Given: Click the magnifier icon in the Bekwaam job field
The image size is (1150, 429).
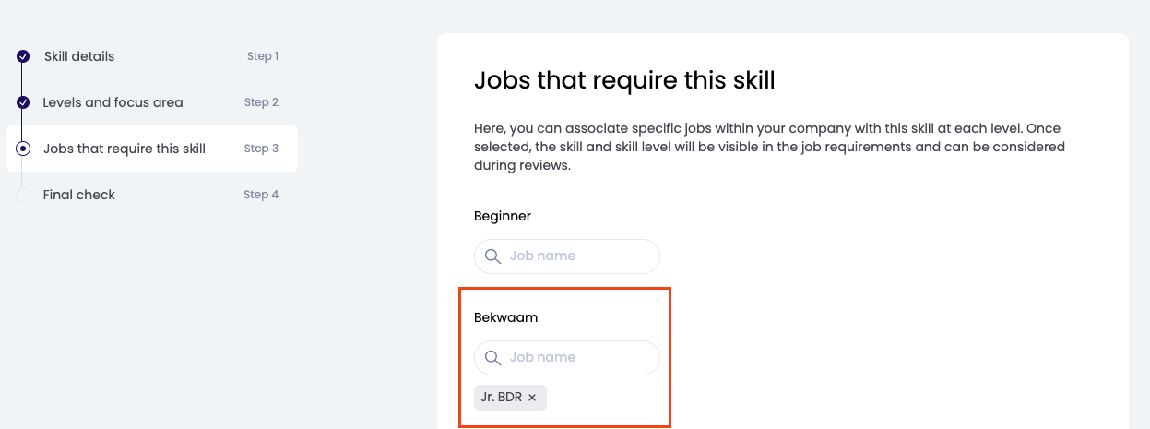Looking at the screenshot, I should [x=492, y=357].
